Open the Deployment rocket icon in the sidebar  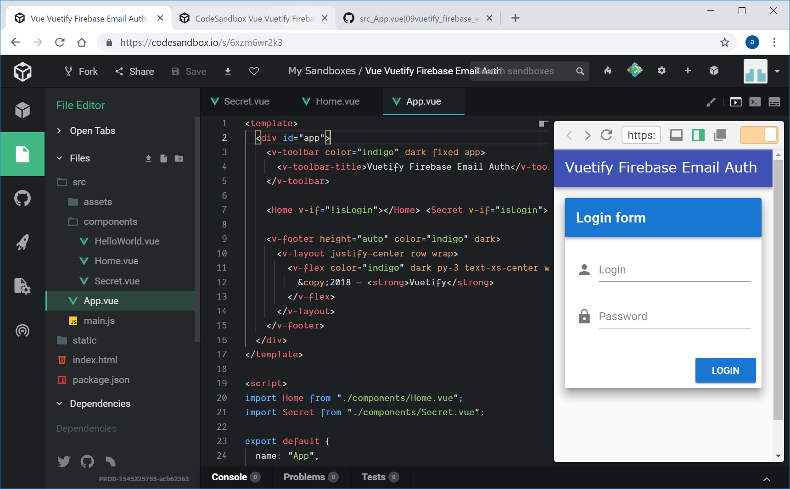(22, 242)
